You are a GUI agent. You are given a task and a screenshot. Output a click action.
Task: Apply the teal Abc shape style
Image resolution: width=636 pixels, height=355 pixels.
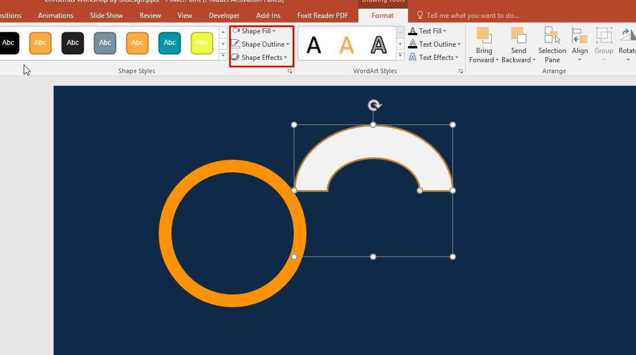pyautogui.click(x=170, y=43)
